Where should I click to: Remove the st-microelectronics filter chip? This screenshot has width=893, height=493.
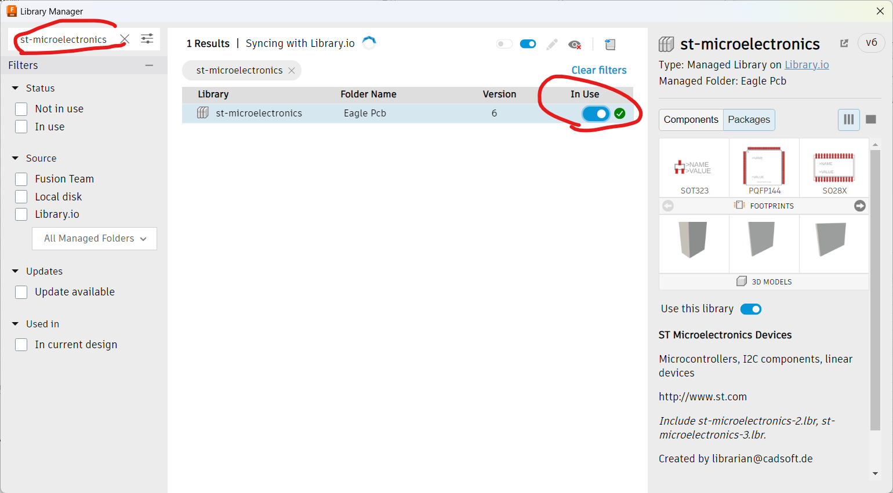pyautogui.click(x=292, y=71)
